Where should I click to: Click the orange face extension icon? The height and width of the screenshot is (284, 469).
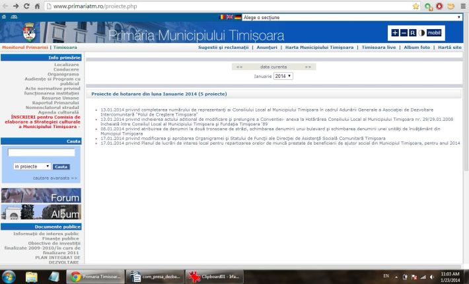coord(451,7)
